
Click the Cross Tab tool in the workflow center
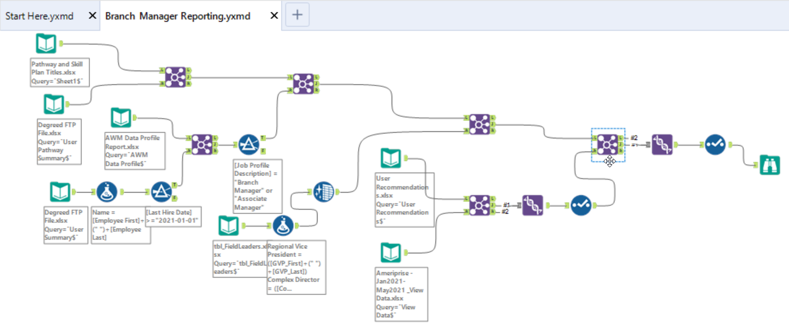323,192
